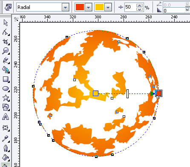Screen dimensions: 190x167
Task: Click the ruler origin crosshair icon
Action: point(16,19)
